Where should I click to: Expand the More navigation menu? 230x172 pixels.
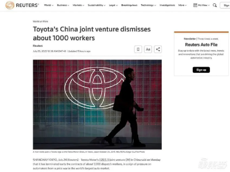click(182, 5)
